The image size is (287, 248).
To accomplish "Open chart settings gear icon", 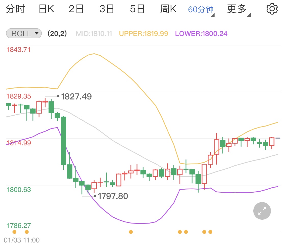I will click(x=272, y=9).
